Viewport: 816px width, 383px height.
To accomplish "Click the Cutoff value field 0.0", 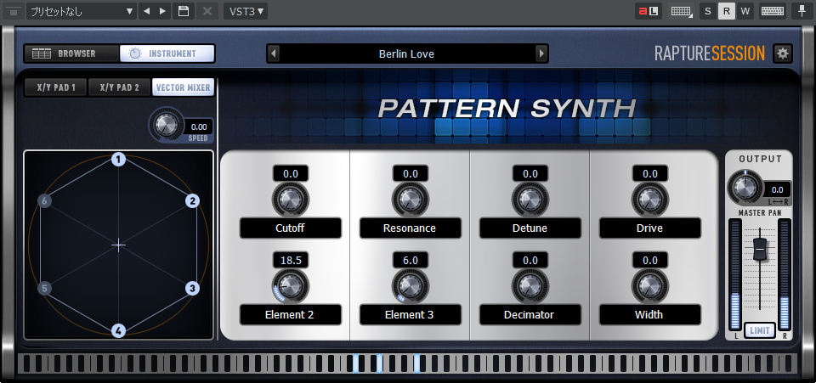I will coord(291,173).
